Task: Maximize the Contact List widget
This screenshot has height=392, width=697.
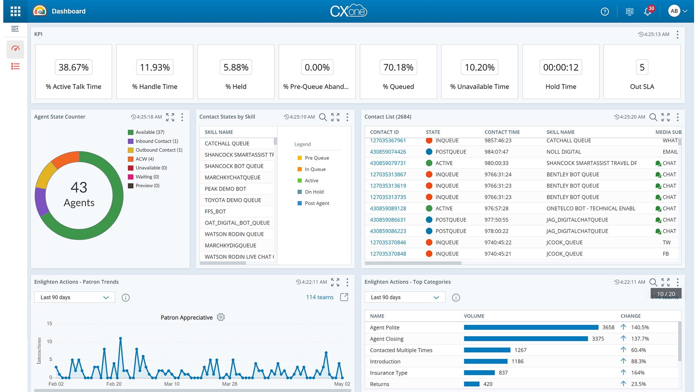Action: click(665, 117)
